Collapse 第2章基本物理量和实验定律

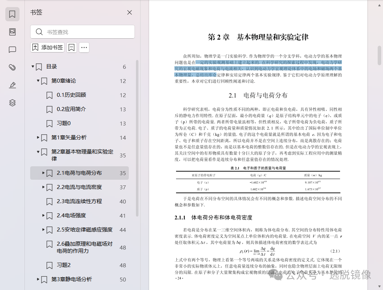[x=38, y=151]
